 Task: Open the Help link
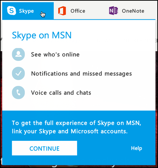click(x=136, y=148)
